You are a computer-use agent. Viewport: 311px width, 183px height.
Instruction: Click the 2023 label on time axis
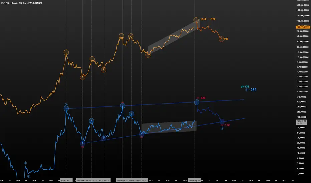click(x=151, y=180)
